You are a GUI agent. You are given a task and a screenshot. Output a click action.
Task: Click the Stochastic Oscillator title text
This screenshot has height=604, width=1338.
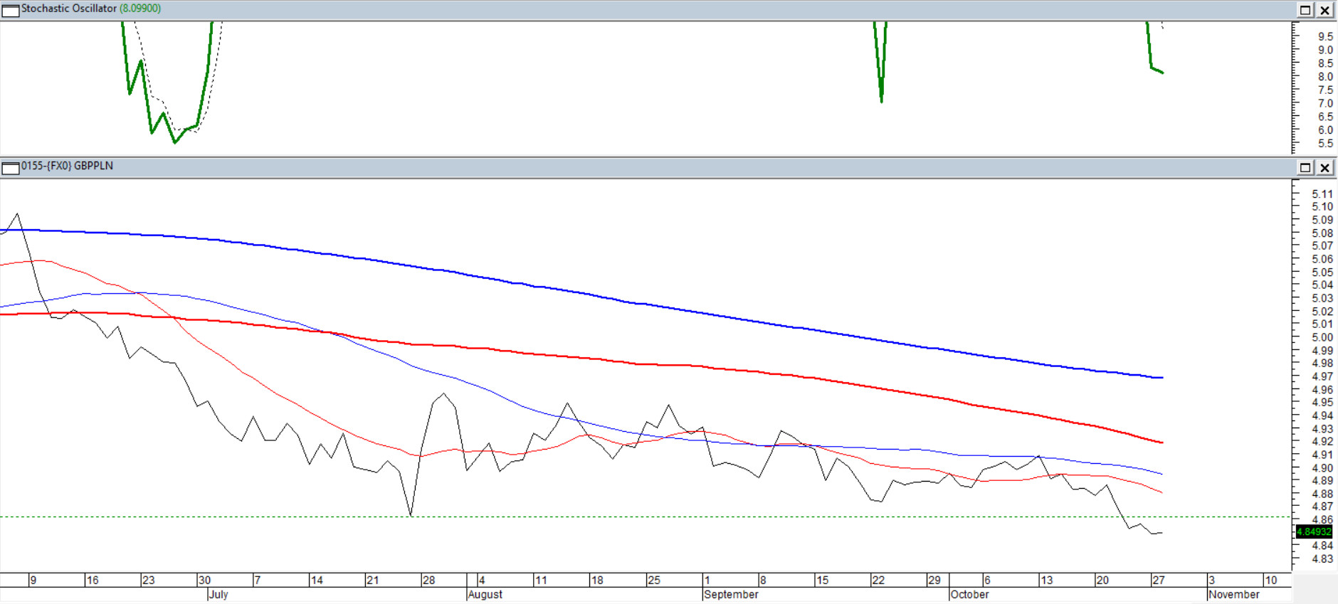[69, 9]
